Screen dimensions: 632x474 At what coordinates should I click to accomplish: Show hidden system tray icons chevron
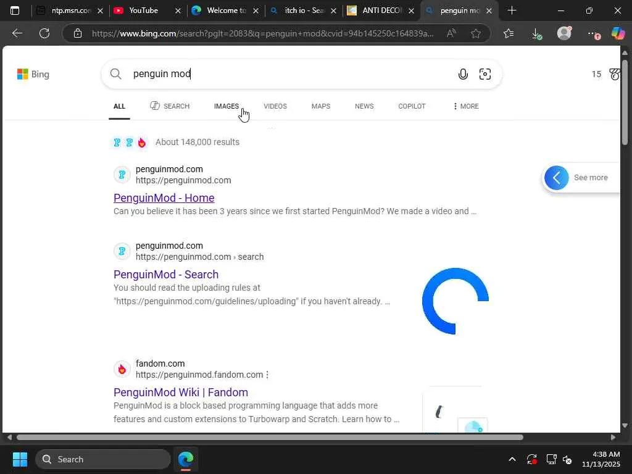point(512,459)
